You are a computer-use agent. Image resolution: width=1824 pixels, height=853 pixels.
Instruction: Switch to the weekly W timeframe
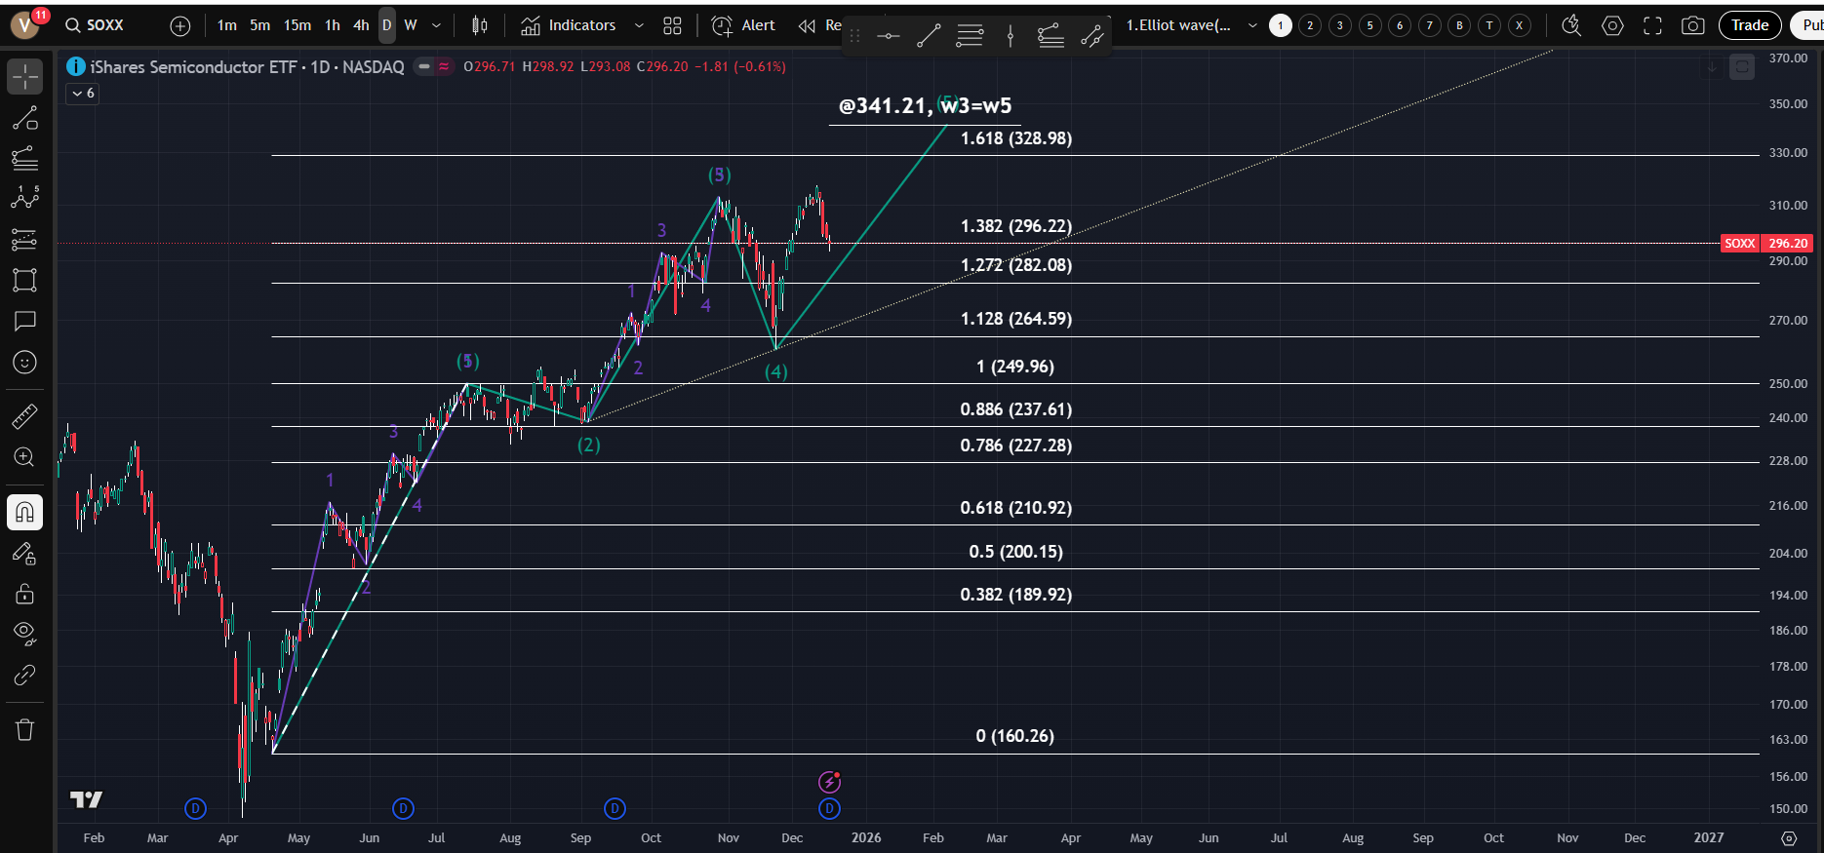(x=411, y=25)
